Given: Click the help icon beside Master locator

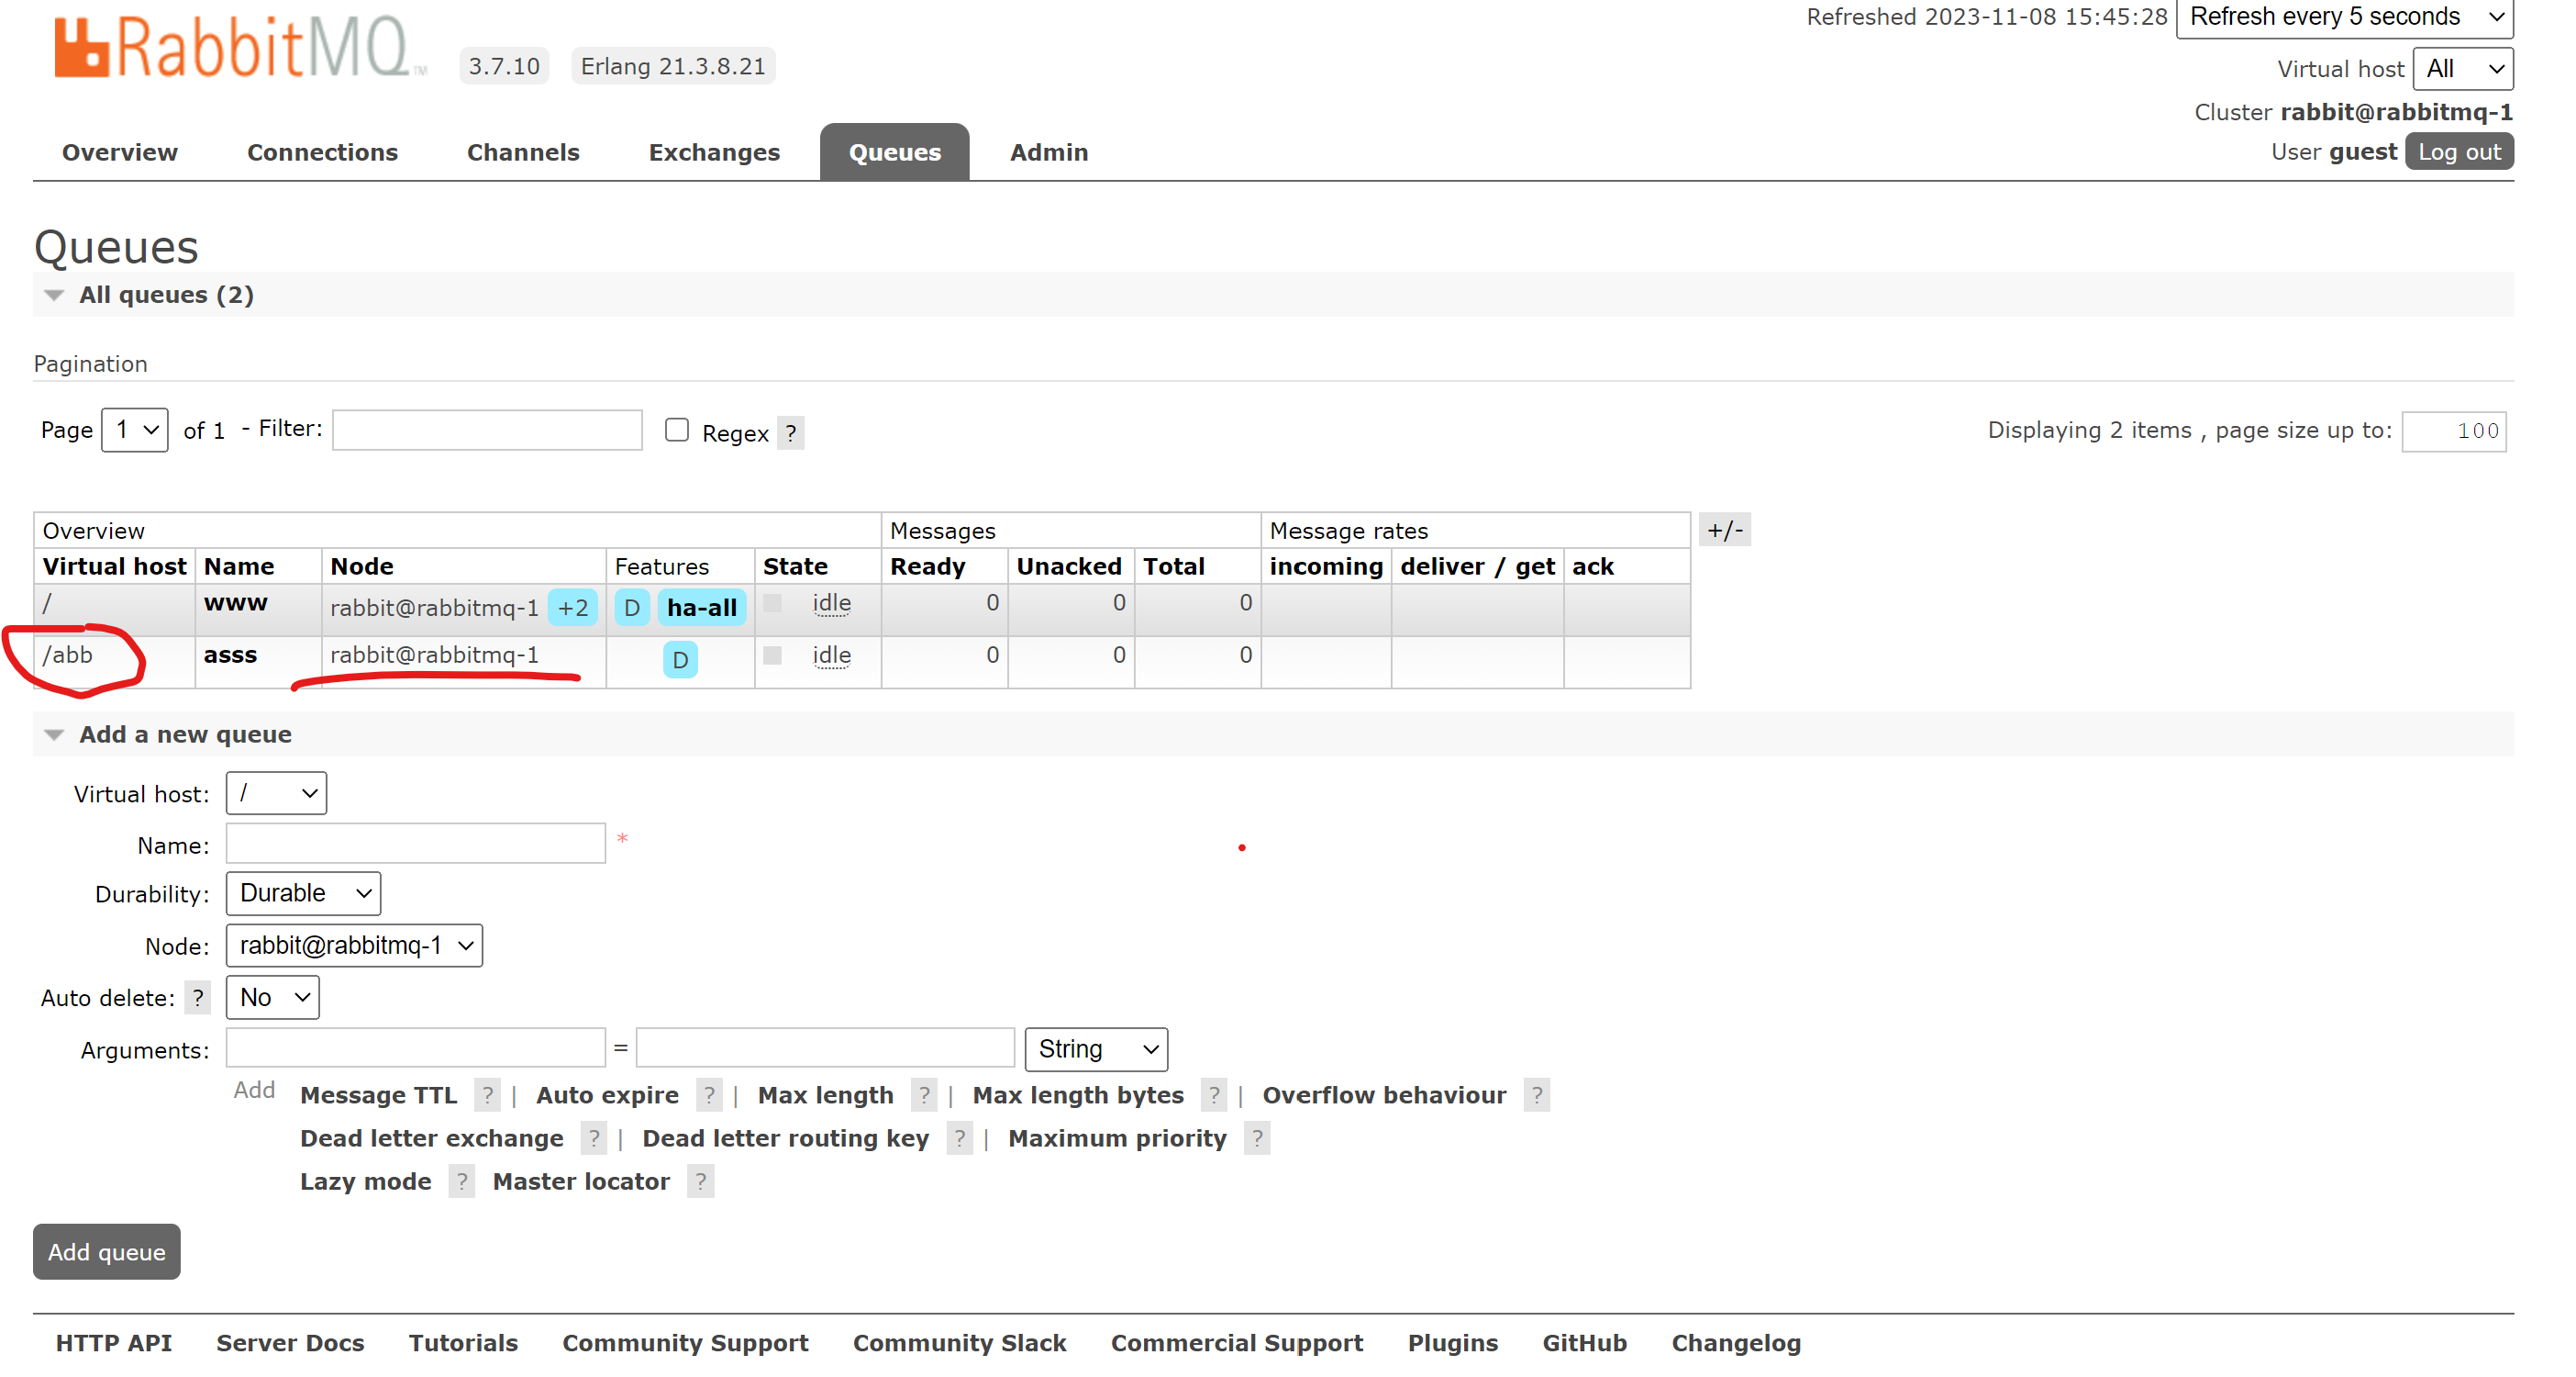Looking at the screenshot, I should tap(700, 1181).
